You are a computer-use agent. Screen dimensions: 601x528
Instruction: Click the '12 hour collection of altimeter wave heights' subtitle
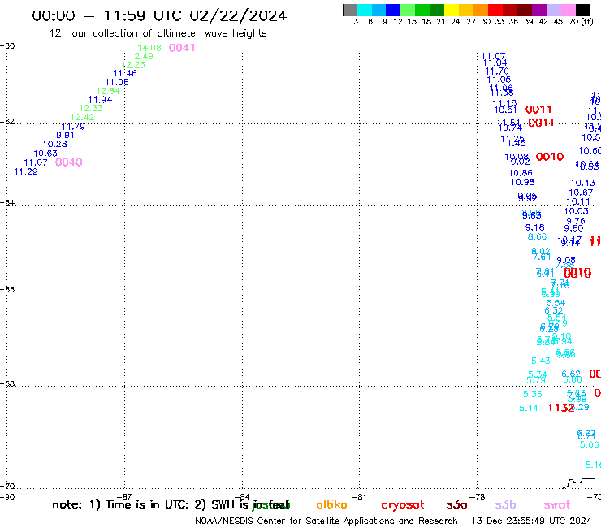[x=158, y=33]
